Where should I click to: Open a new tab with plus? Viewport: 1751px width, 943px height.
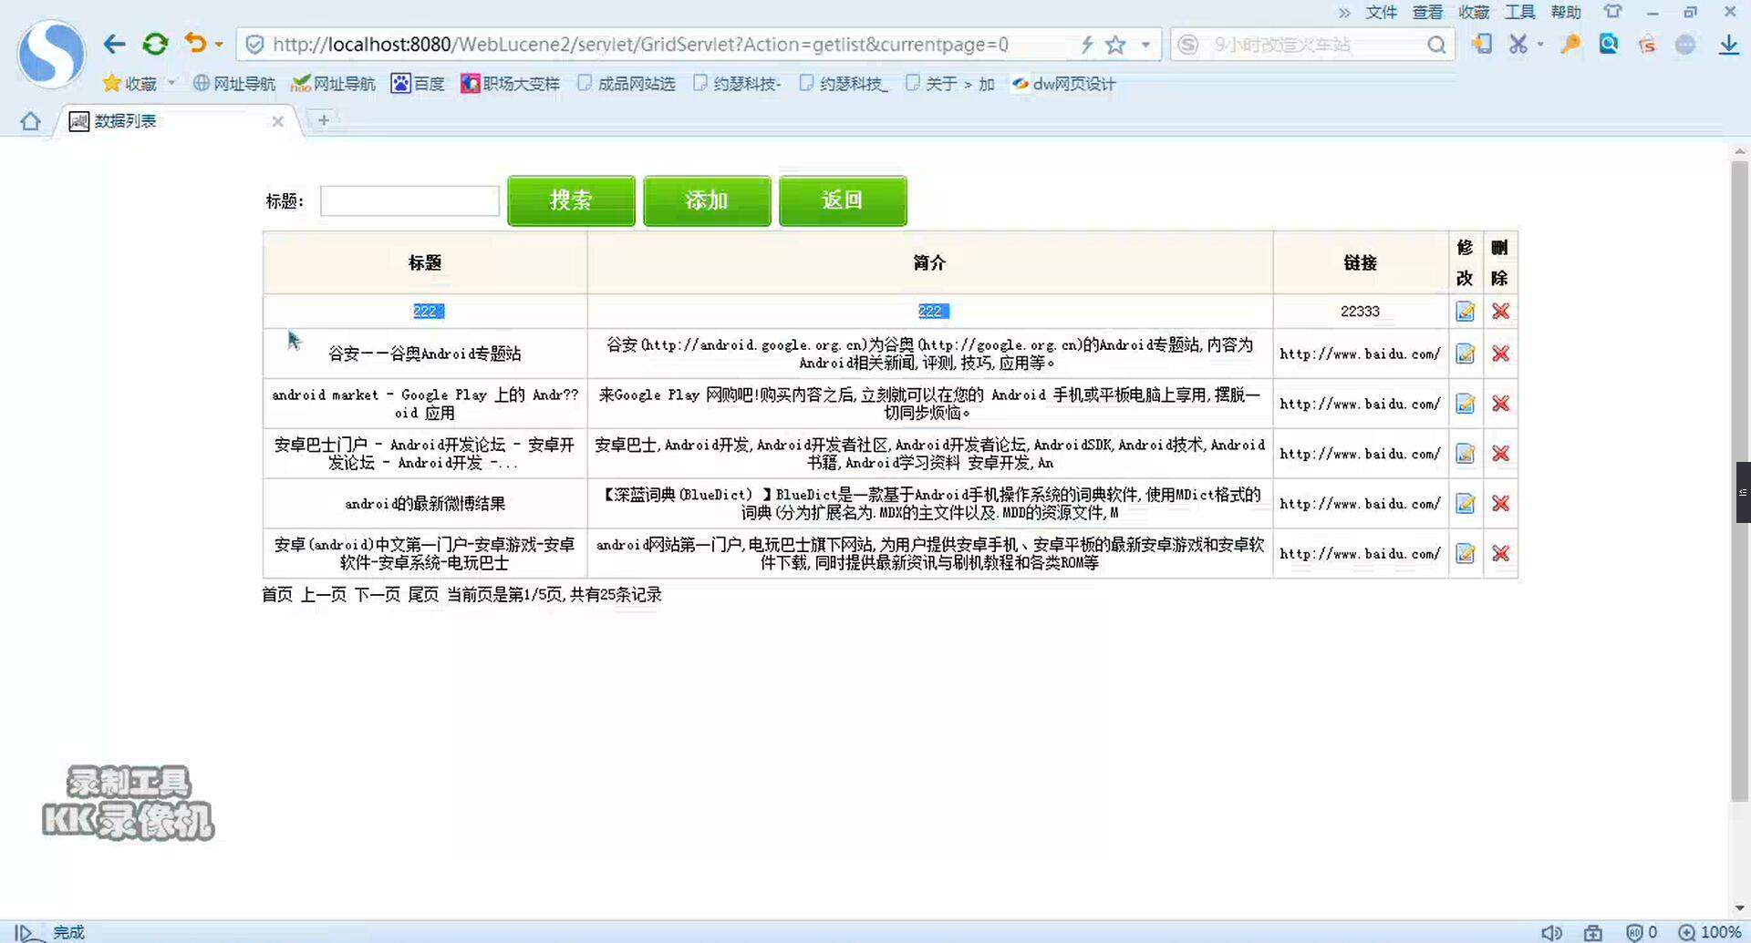[x=323, y=120]
